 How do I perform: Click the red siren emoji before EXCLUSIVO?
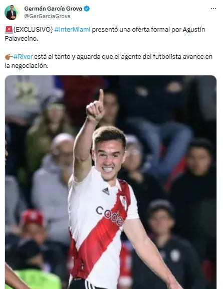(9, 30)
